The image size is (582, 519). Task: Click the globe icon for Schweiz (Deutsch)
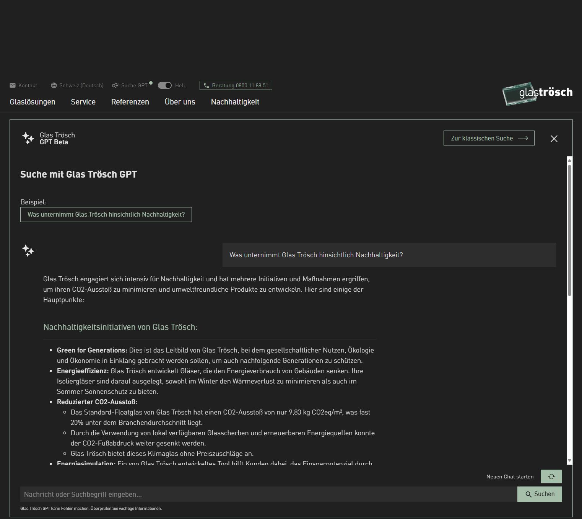pos(54,85)
